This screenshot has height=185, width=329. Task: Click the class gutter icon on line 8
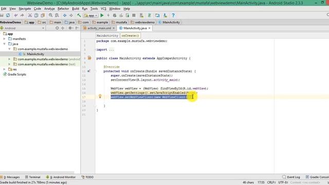[89, 58]
